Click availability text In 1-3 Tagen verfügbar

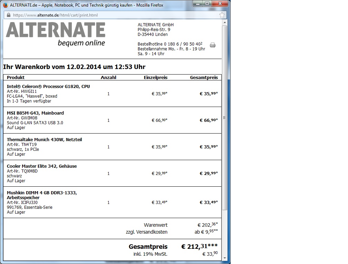coord(29,101)
